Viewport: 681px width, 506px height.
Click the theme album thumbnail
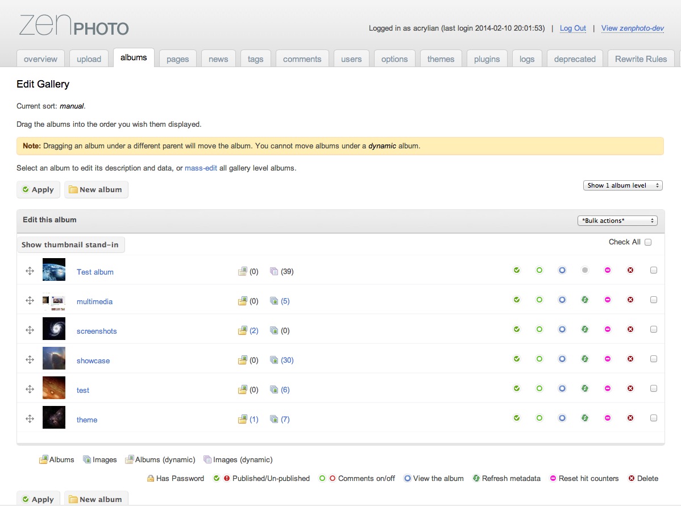tap(53, 417)
